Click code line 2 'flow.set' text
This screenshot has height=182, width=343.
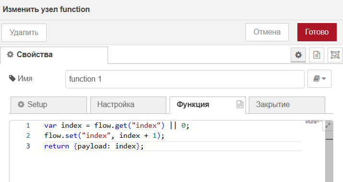61,135
